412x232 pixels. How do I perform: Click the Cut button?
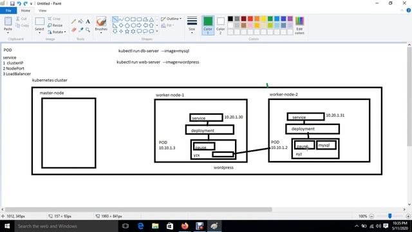[x=21, y=19]
